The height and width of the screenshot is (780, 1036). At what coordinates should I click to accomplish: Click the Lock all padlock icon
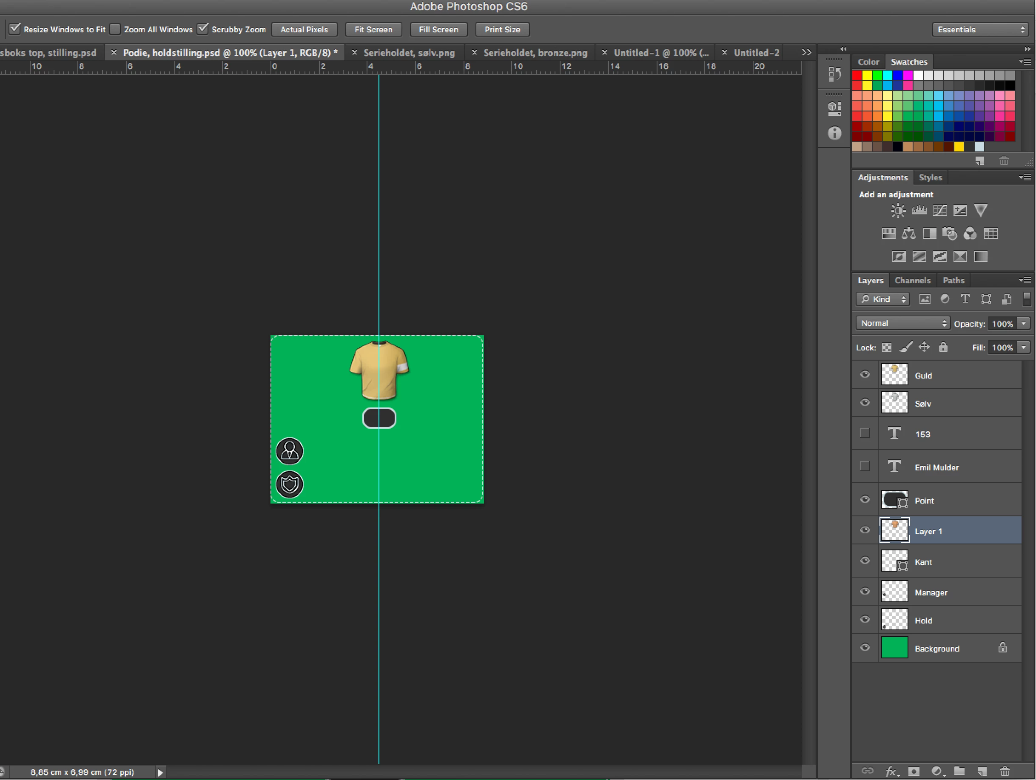943,347
